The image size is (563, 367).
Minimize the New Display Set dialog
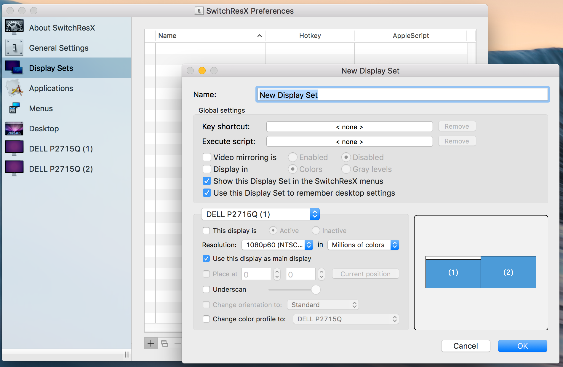point(202,71)
